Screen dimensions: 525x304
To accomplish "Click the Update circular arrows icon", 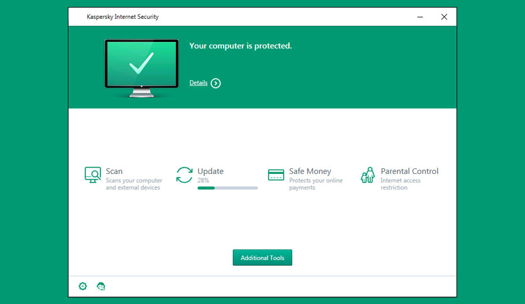I will click(185, 175).
